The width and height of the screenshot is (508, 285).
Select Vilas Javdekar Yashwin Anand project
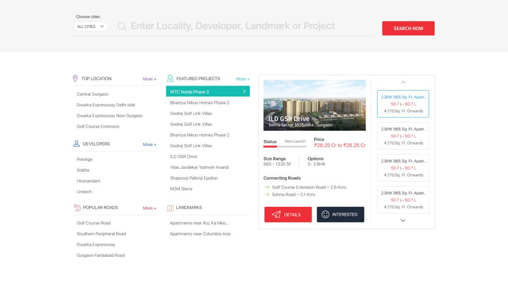coord(199,167)
